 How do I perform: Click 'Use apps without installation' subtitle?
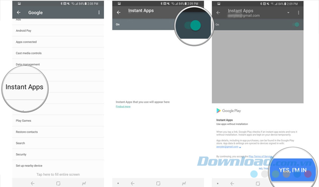[232, 124]
